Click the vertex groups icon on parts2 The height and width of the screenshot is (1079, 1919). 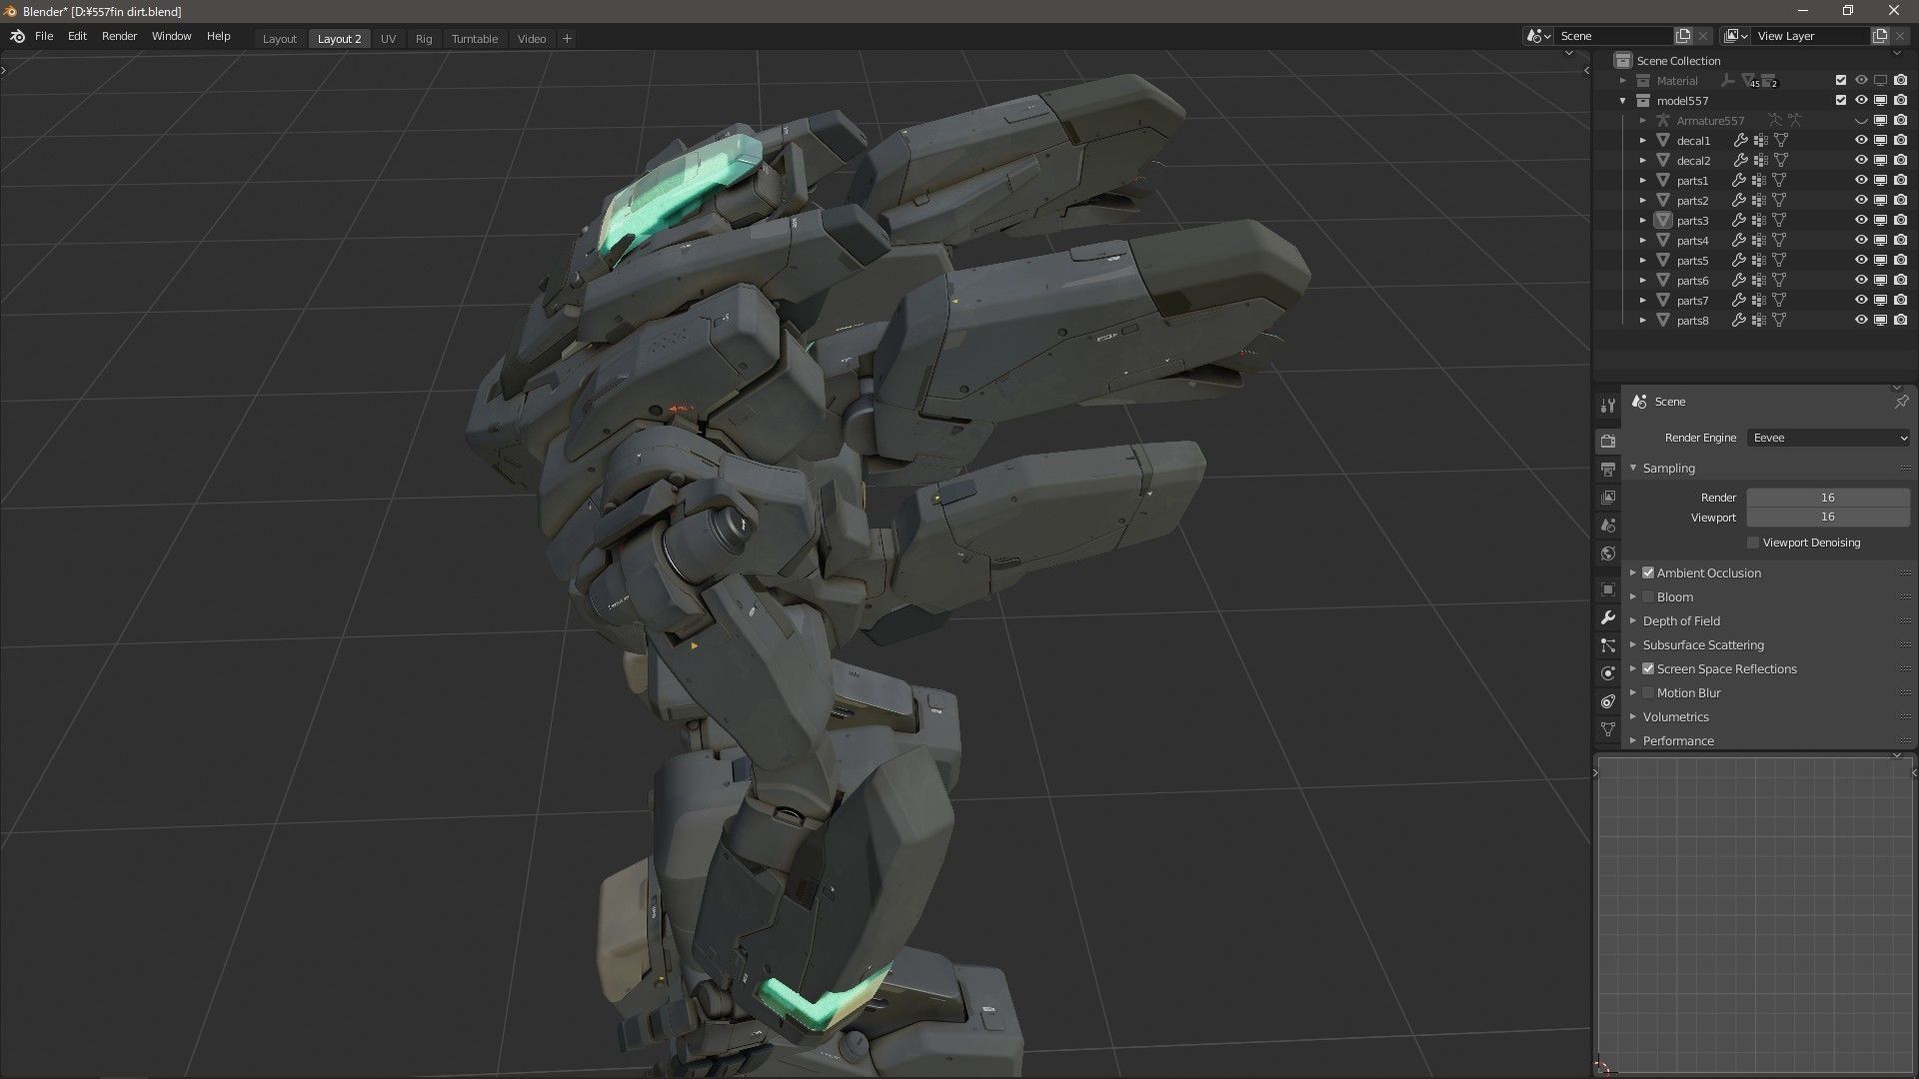tap(1759, 201)
